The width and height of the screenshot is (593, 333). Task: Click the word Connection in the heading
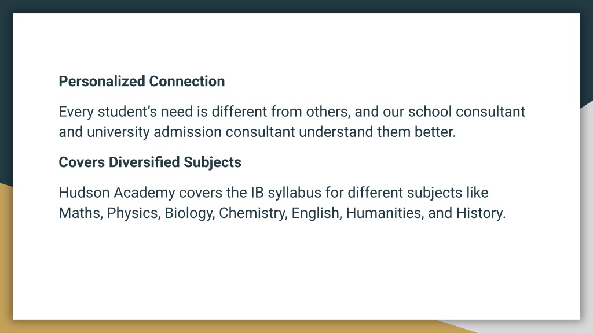click(187, 82)
